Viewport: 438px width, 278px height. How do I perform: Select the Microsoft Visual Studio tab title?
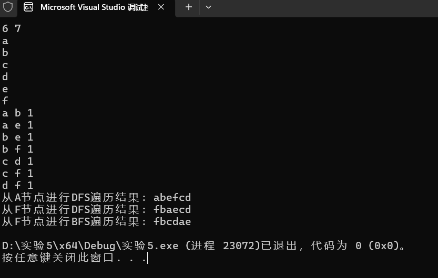pyautogui.click(x=94, y=7)
